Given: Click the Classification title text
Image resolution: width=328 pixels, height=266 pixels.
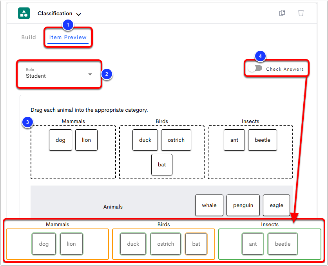Looking at the screenshot, I should click(55, 14).
